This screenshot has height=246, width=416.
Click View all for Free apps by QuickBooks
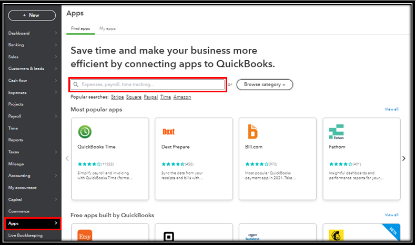tap(391, 215)
